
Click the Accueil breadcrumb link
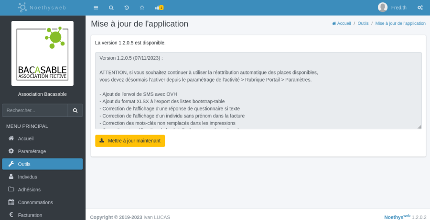click(342, 23)
